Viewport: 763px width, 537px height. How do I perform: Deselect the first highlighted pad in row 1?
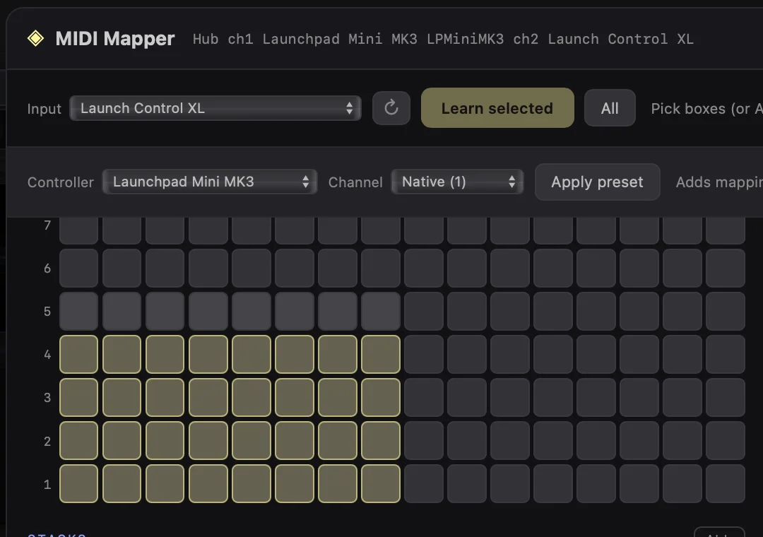79,484
